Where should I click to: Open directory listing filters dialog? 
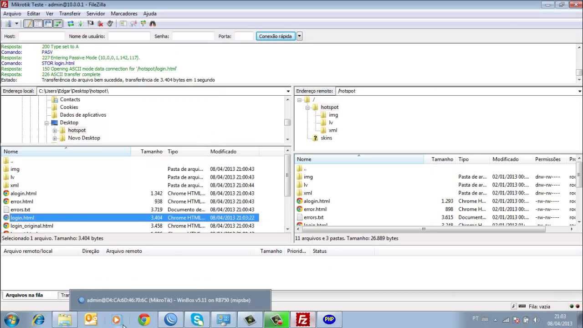123,24
